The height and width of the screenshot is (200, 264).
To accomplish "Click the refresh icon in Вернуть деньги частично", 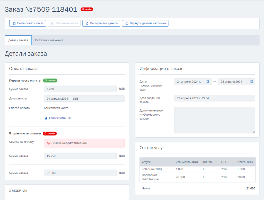I will coord(127,23).
